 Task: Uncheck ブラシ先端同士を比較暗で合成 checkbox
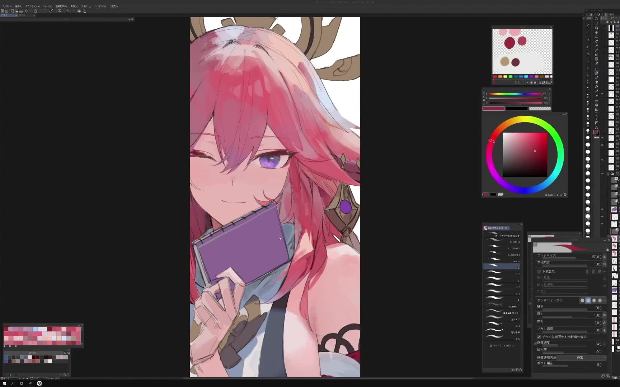539,337
